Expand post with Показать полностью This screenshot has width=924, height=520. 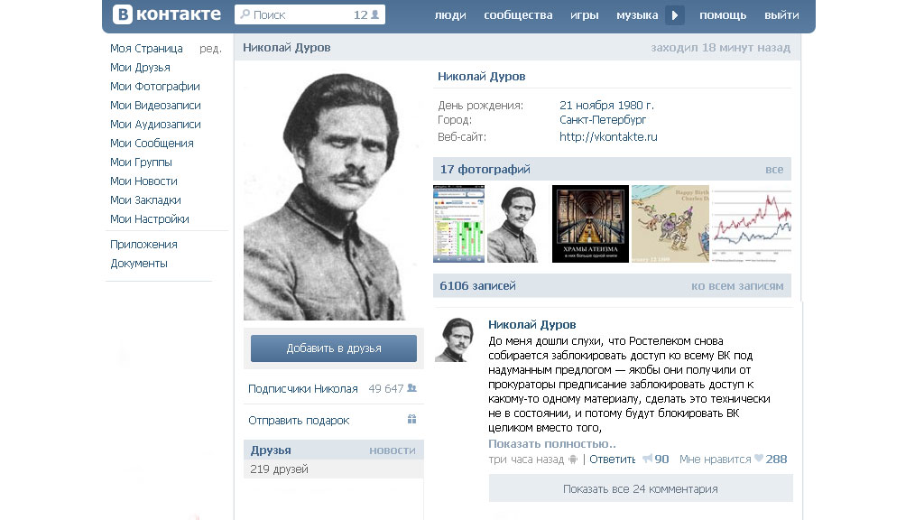[551, 444]
